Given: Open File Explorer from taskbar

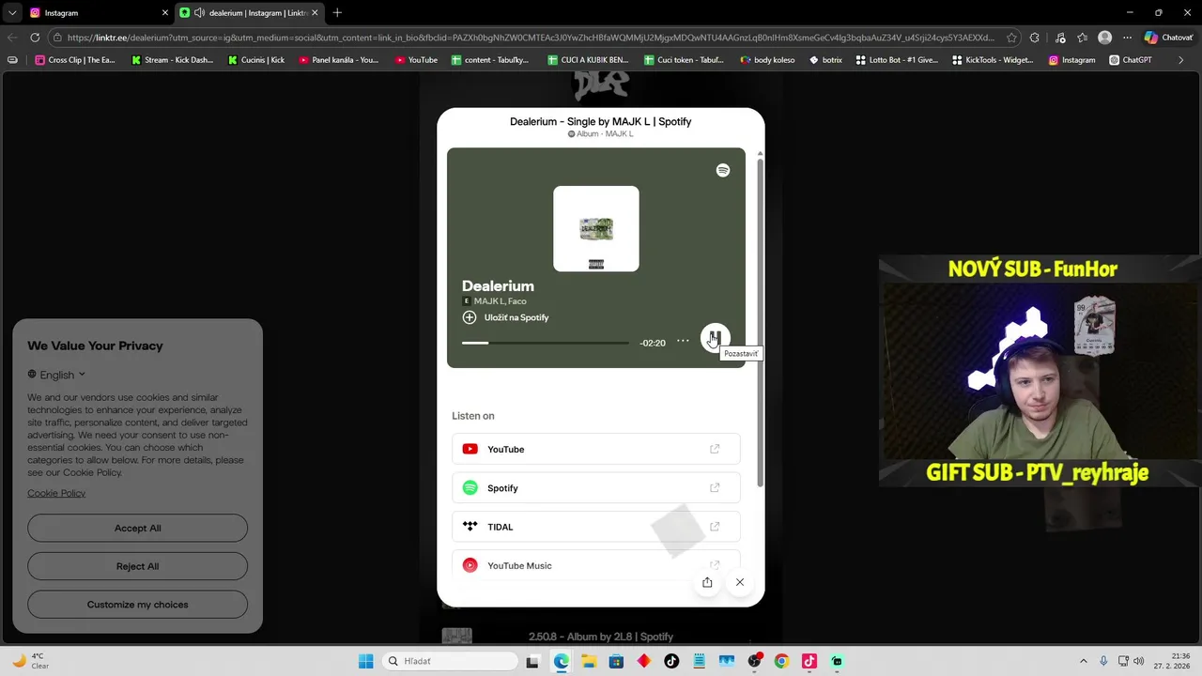Looking at the screenshot, I should point(589,661).
